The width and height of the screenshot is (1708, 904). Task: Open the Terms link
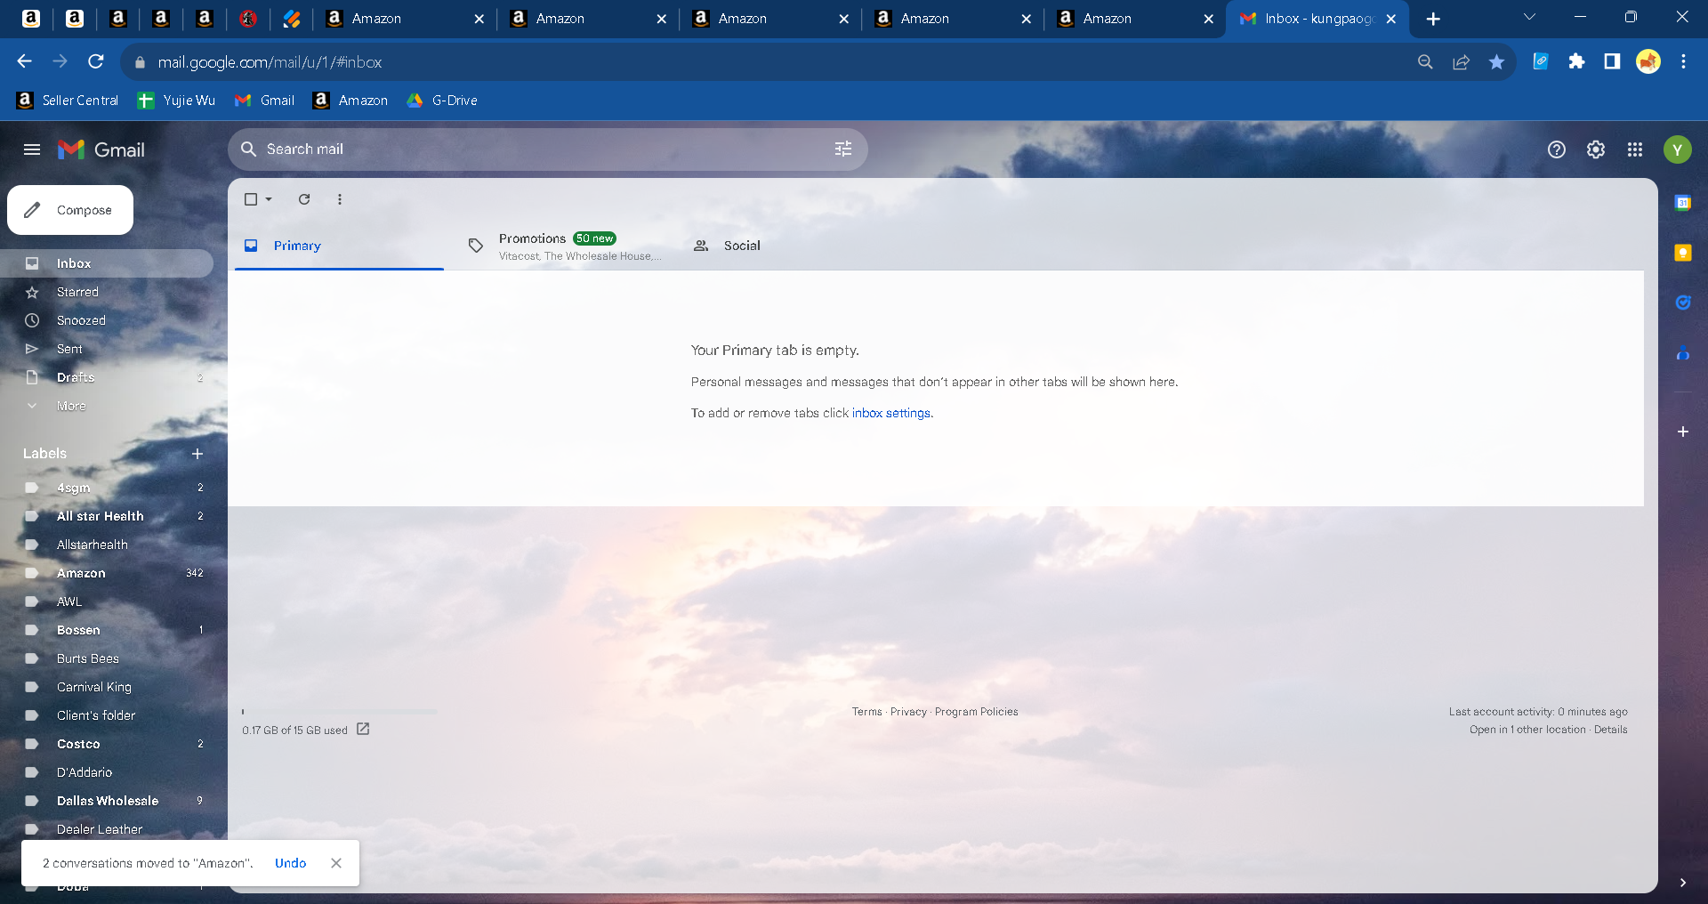coord(867,712)
